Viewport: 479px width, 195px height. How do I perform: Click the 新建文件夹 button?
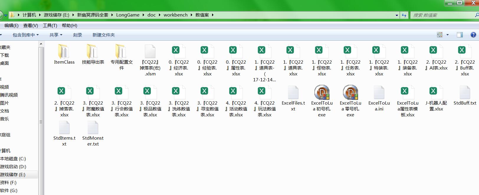pos(104,35)
